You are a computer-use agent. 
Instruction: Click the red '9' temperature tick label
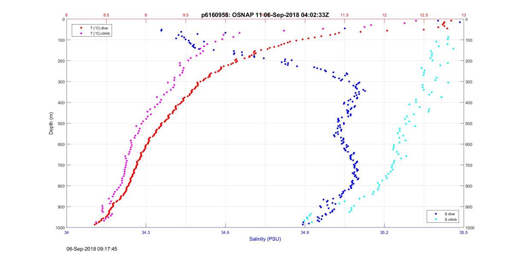point(146,15)
